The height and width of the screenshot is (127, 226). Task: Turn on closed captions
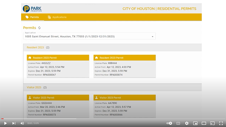coord(178,123)
